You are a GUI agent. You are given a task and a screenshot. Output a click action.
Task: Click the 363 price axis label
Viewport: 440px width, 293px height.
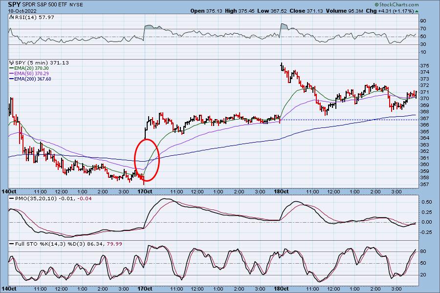point(424,145)
